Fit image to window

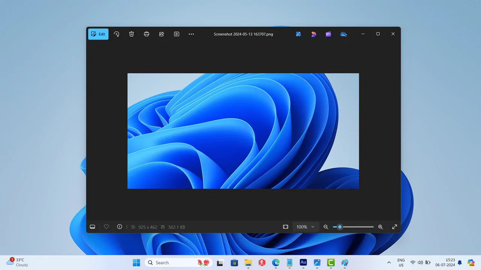tap(286, 227)
